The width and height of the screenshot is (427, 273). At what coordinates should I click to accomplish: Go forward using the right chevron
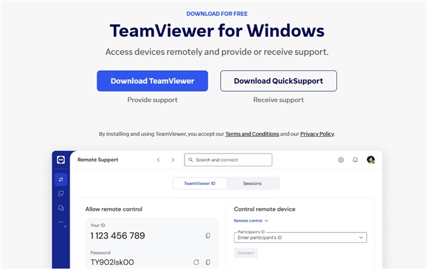coord(173,159)
